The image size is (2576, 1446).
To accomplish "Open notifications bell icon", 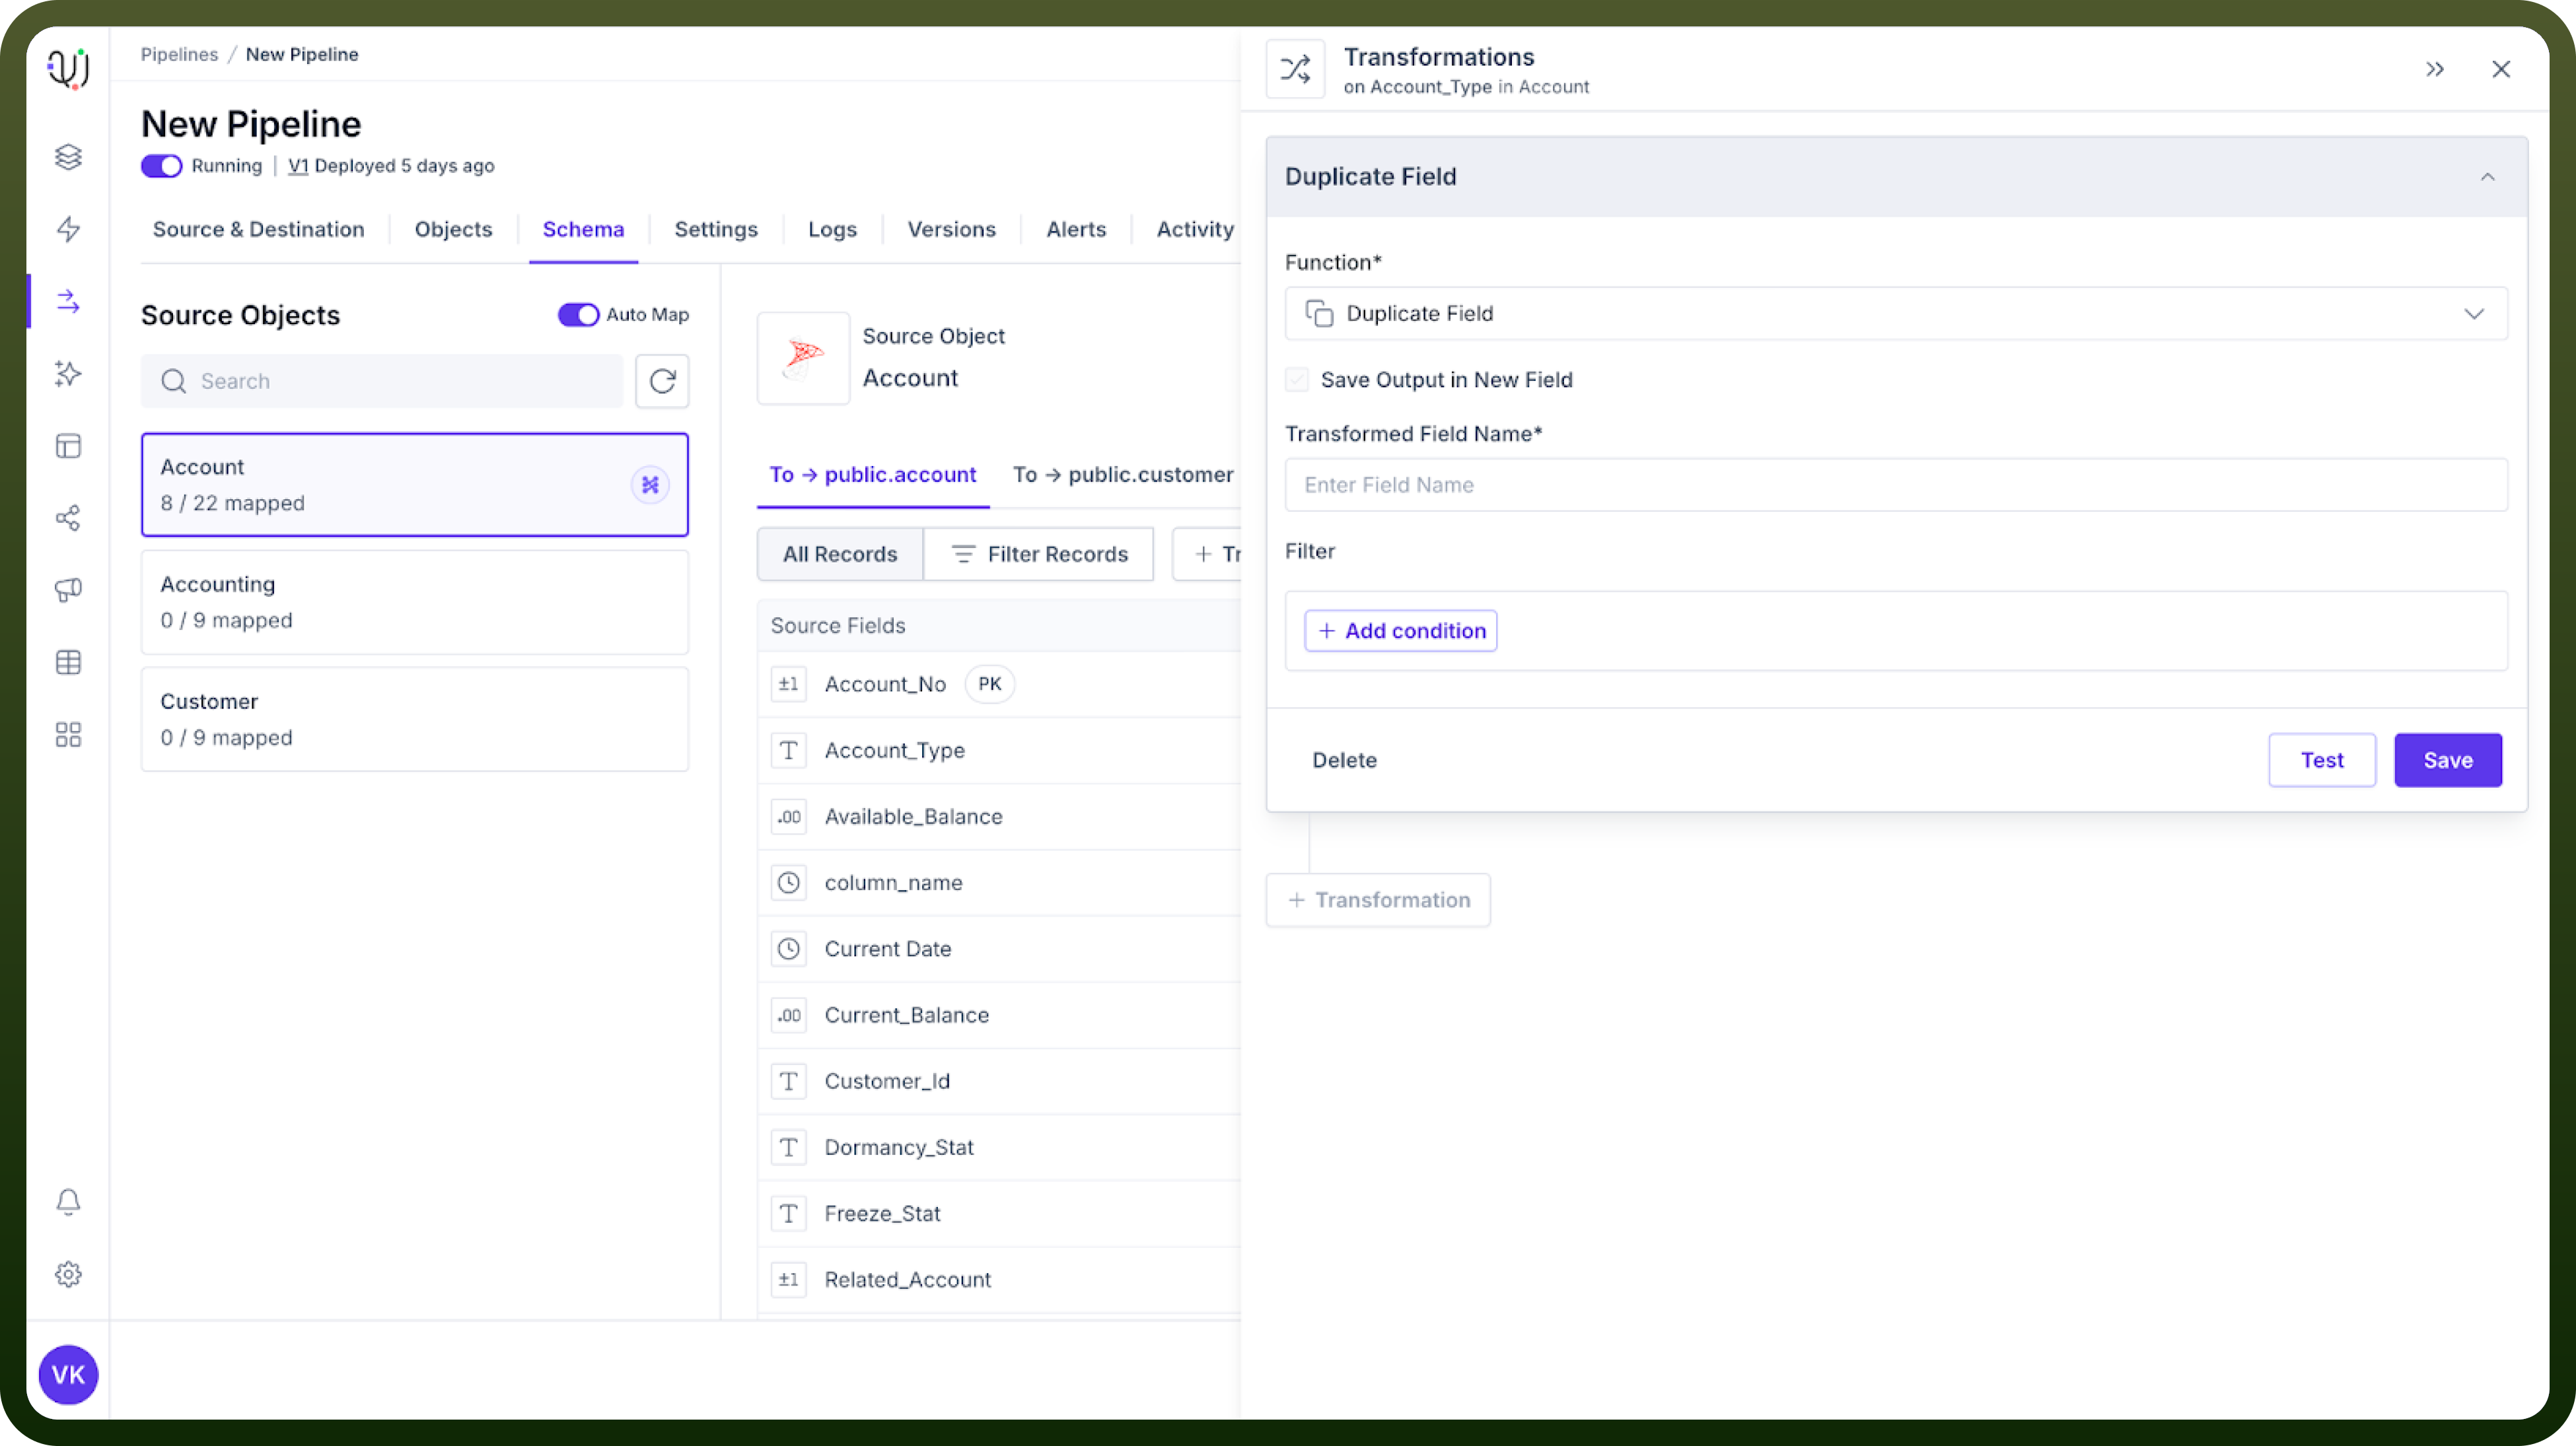I will point(68,1201).
